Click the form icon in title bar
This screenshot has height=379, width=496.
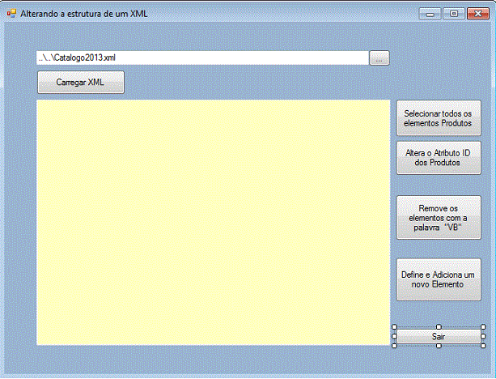(11, 13)
